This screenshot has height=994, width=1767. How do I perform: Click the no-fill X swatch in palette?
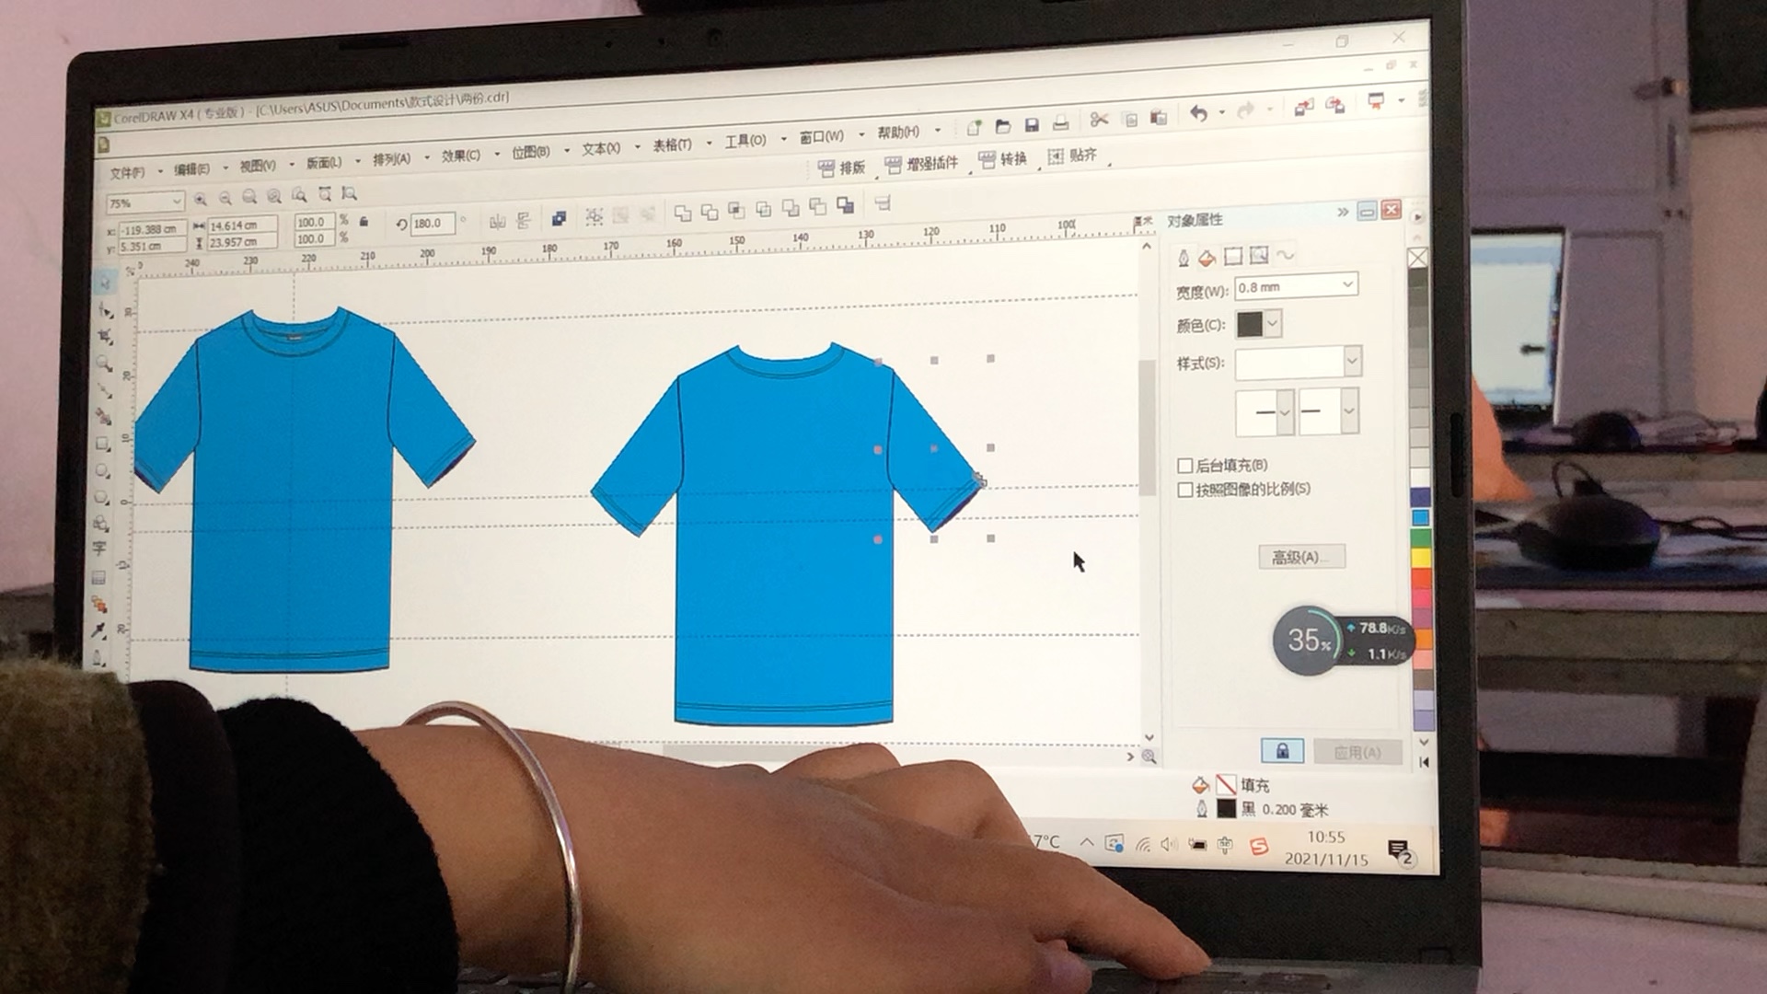pyautogui.click(x=1418, y=258)
